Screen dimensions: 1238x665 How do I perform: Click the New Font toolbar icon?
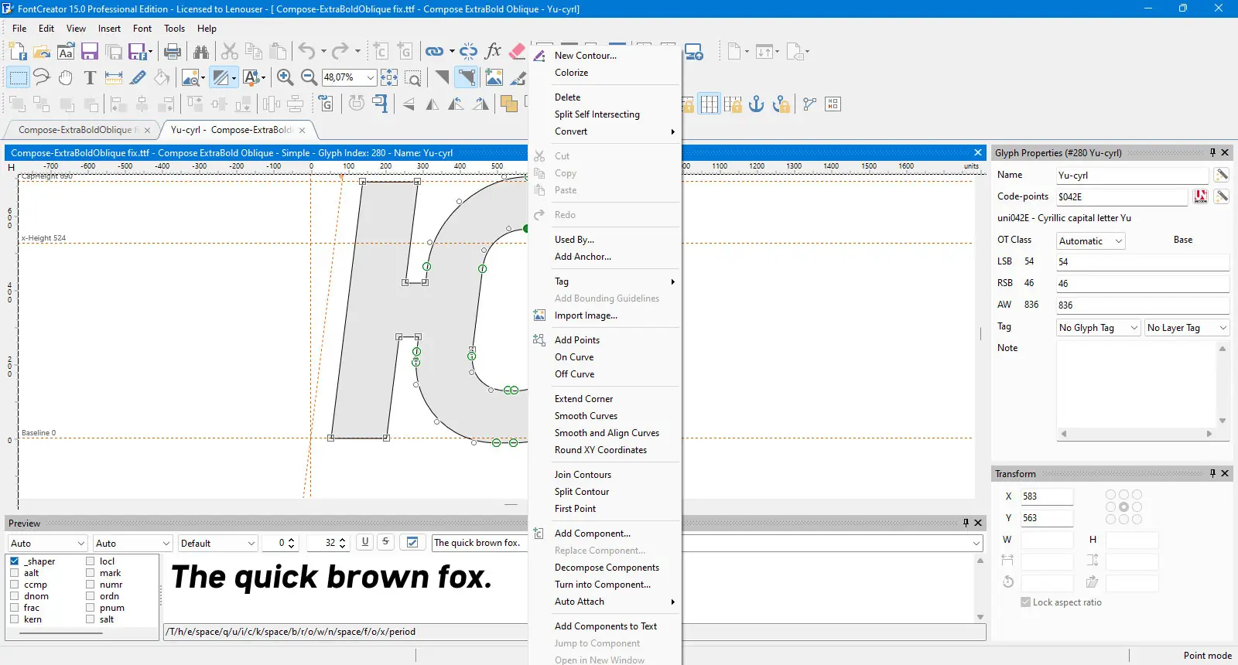18,52
